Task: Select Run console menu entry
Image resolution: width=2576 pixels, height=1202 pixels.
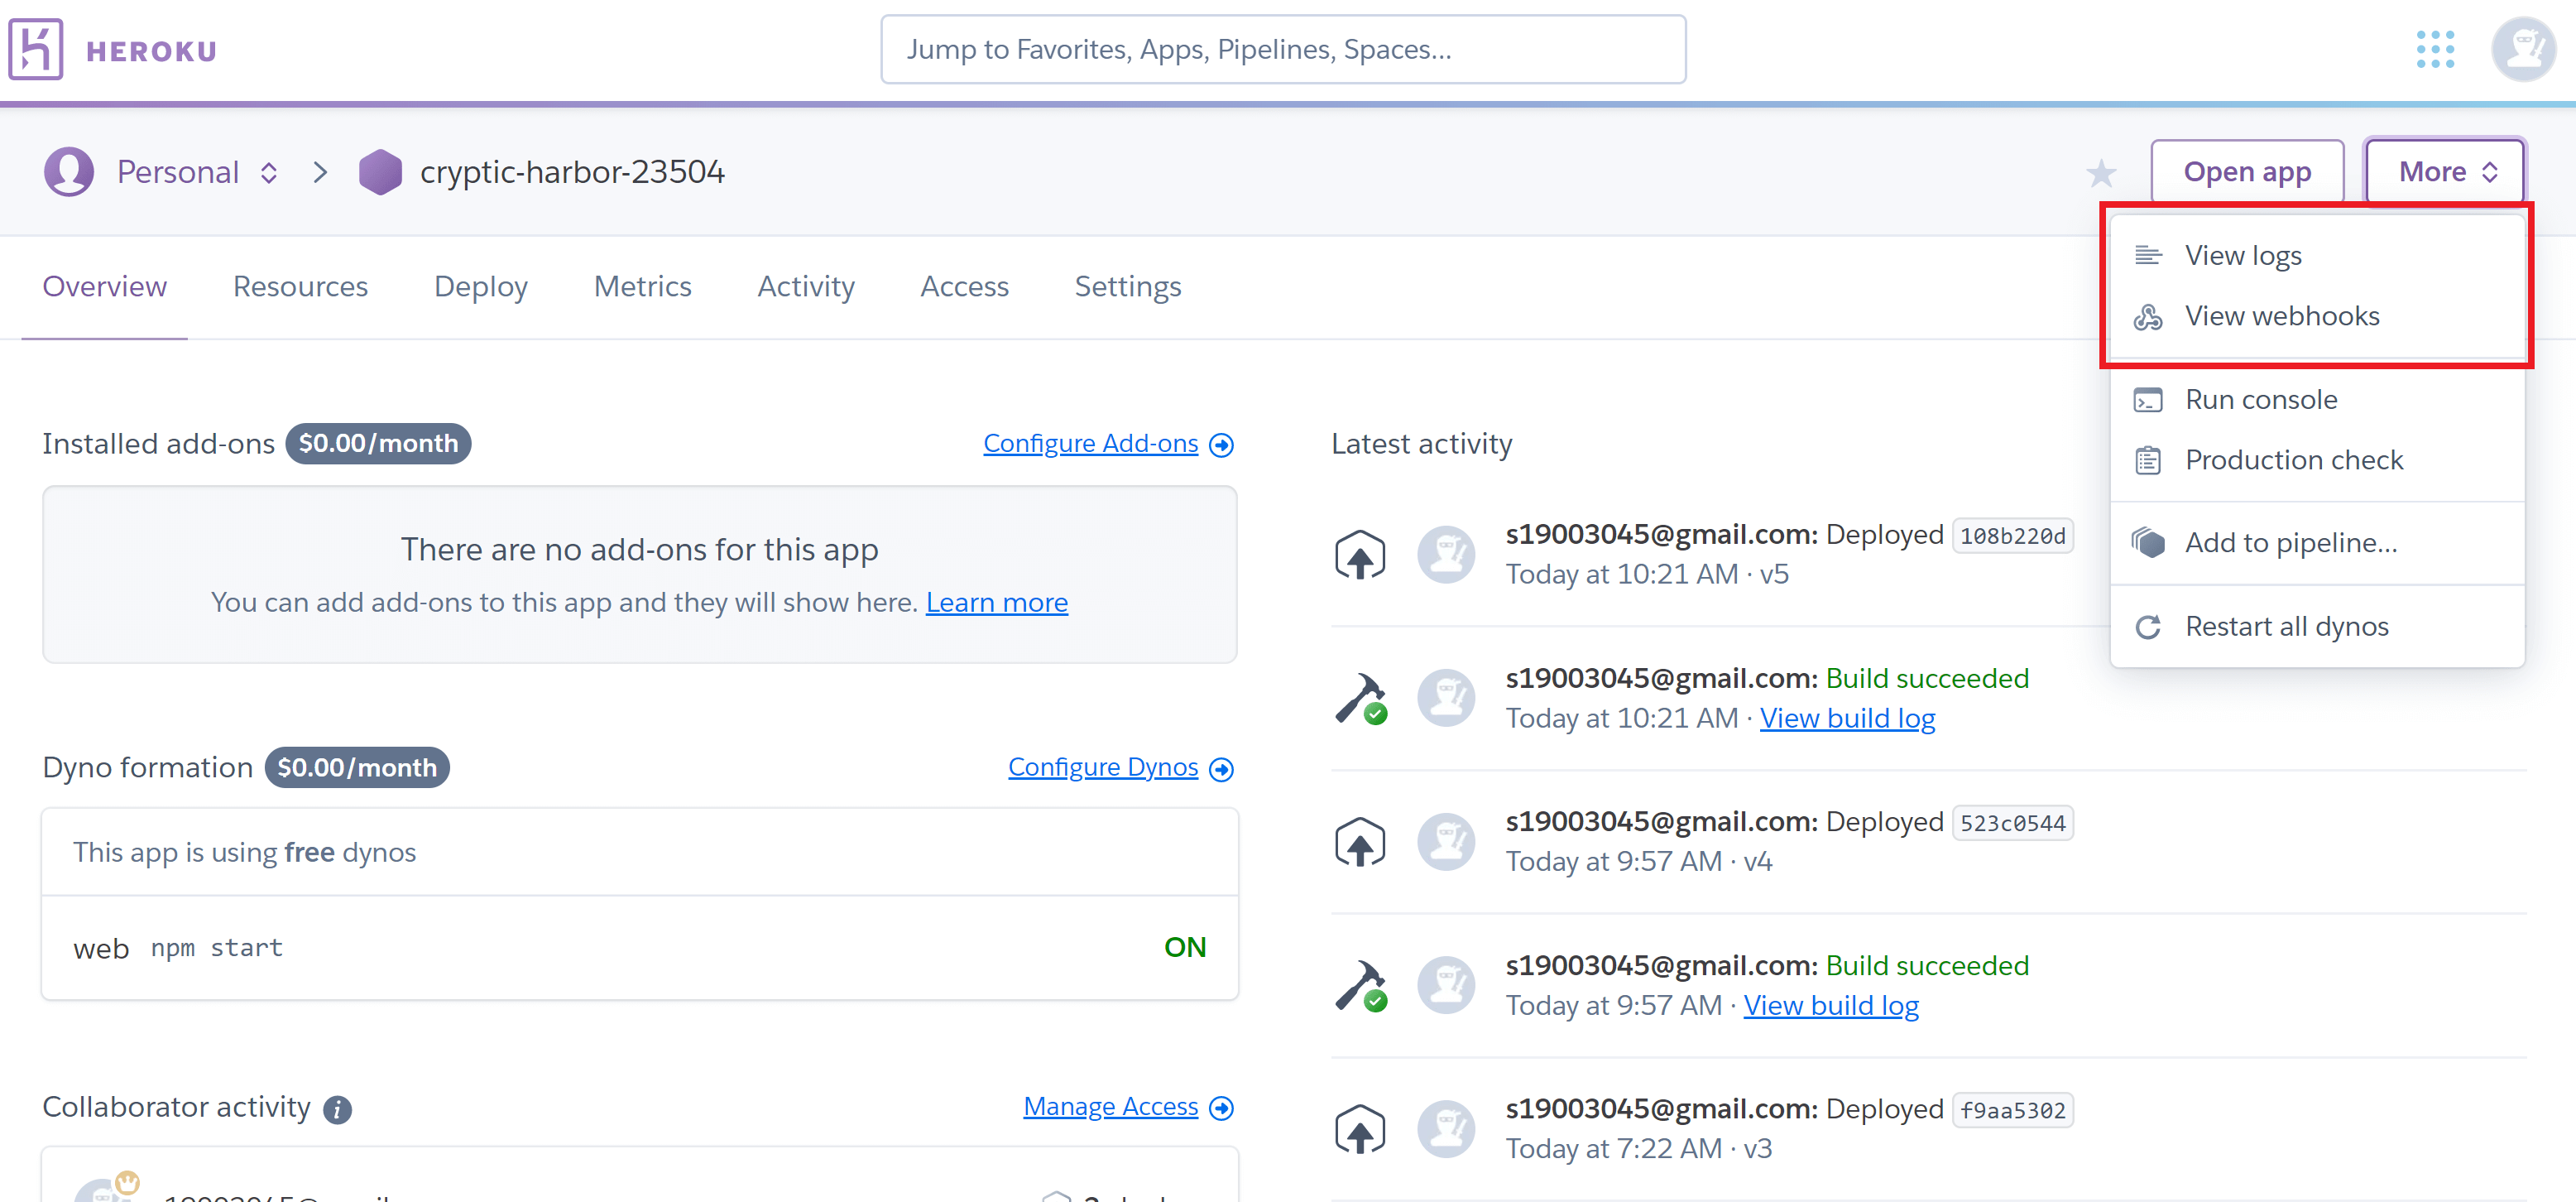Action: pyautogui.click(x=2316, y=400)
